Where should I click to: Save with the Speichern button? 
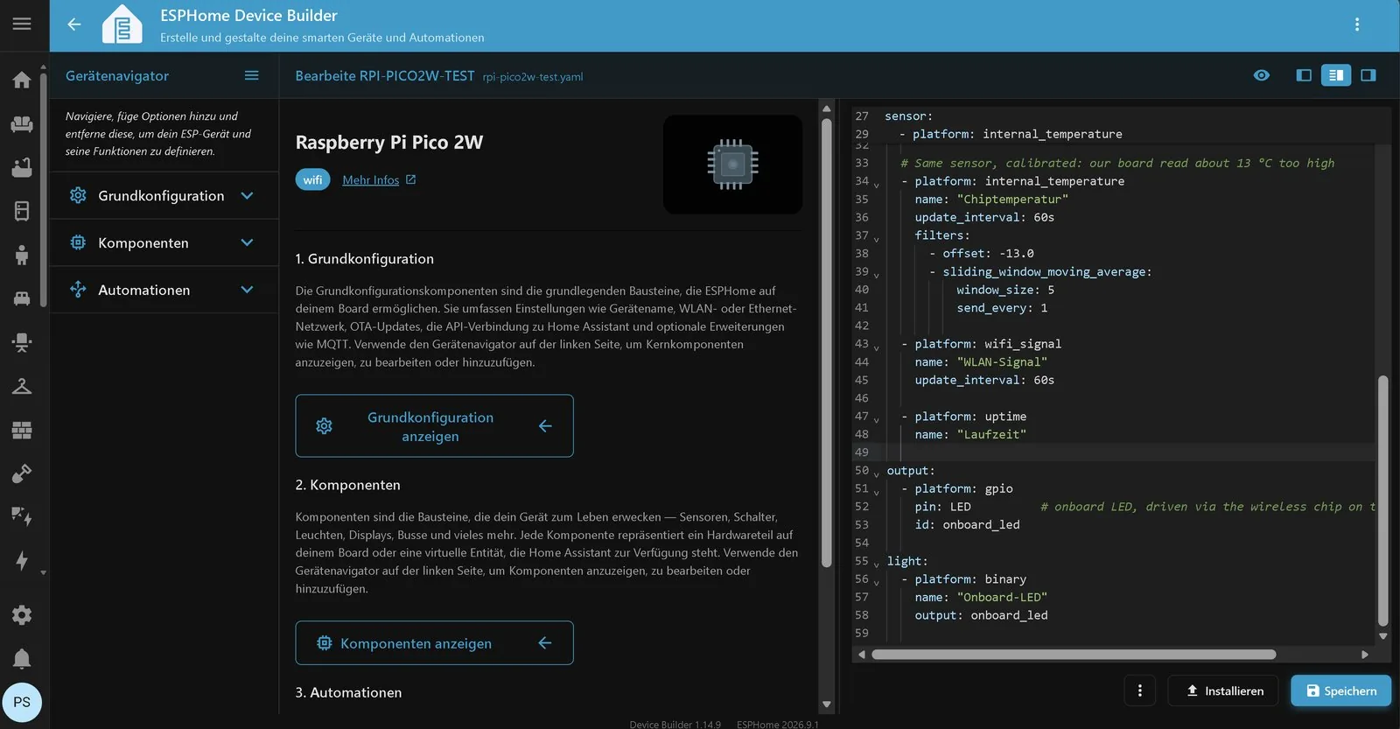click(x=1340, y=690)
